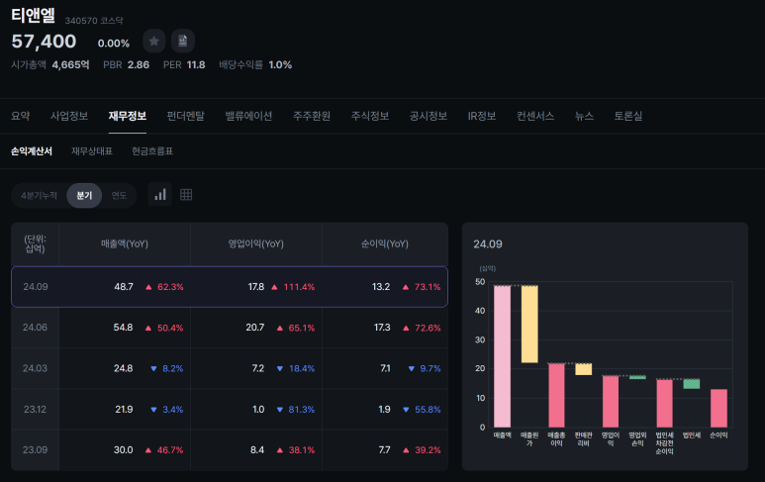This screenshot has width=765, height=482.
Task: Select the 연도 period option
Action: (x=119, y=196)
